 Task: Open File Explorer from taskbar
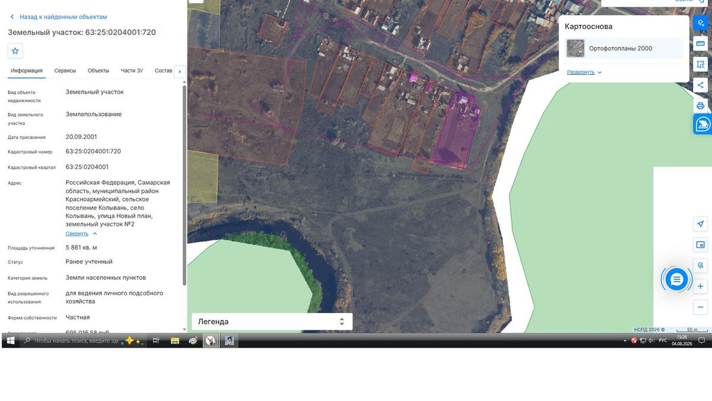point(175,340)
